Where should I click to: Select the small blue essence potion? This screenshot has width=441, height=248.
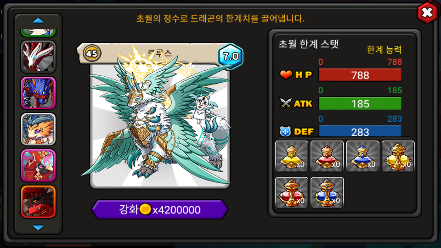pos(362,156)
